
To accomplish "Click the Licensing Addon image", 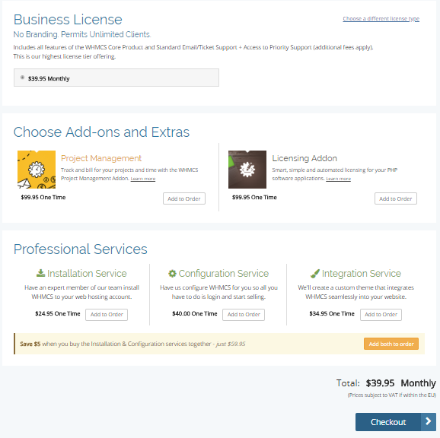I will pos(247,170).
